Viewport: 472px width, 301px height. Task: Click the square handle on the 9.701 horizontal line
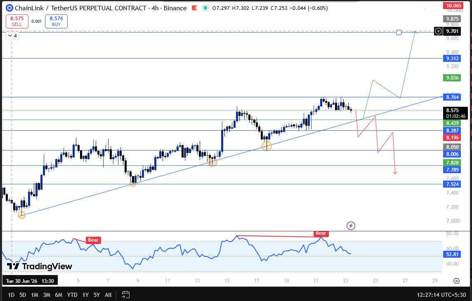pos(399,32)
